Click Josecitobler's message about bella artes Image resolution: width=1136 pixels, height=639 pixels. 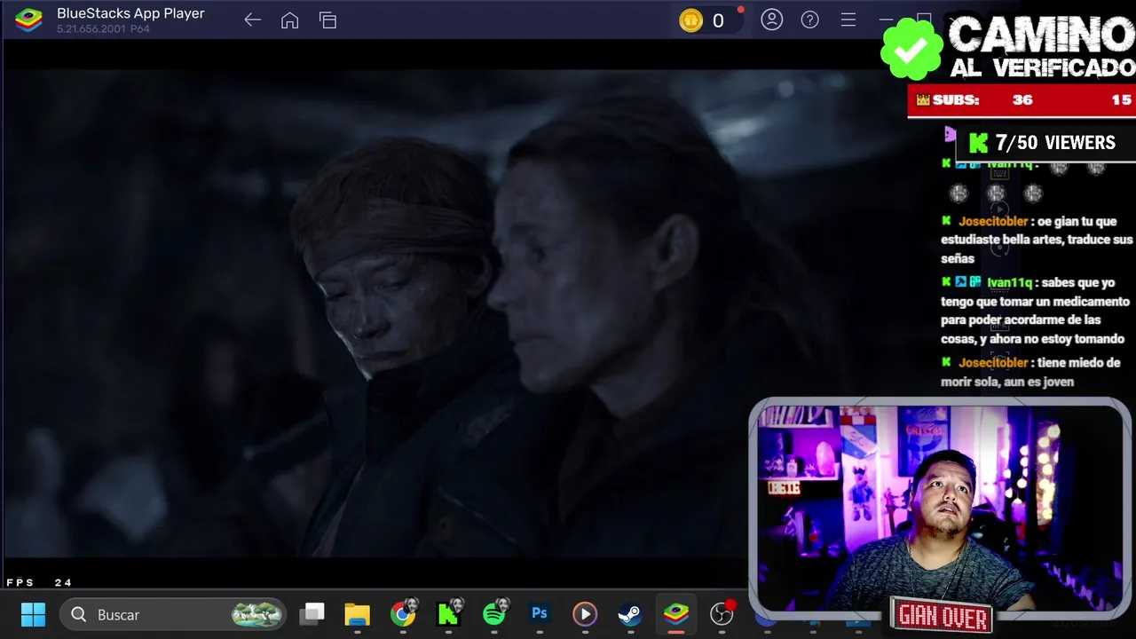(1037, 240)
